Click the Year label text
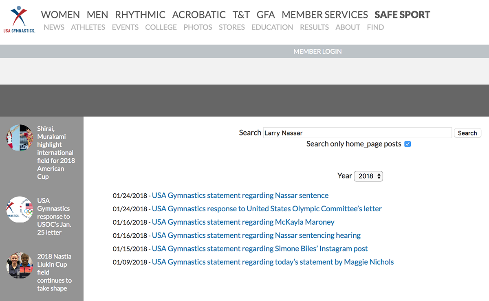Image resolution: width=489 pixels, height=301 pixels. click(x=345, y=176)
